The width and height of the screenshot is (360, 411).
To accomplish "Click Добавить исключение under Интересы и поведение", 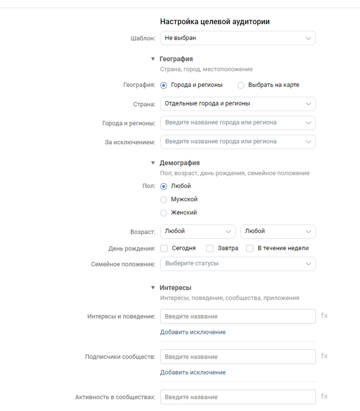I will tap(193, 332).
